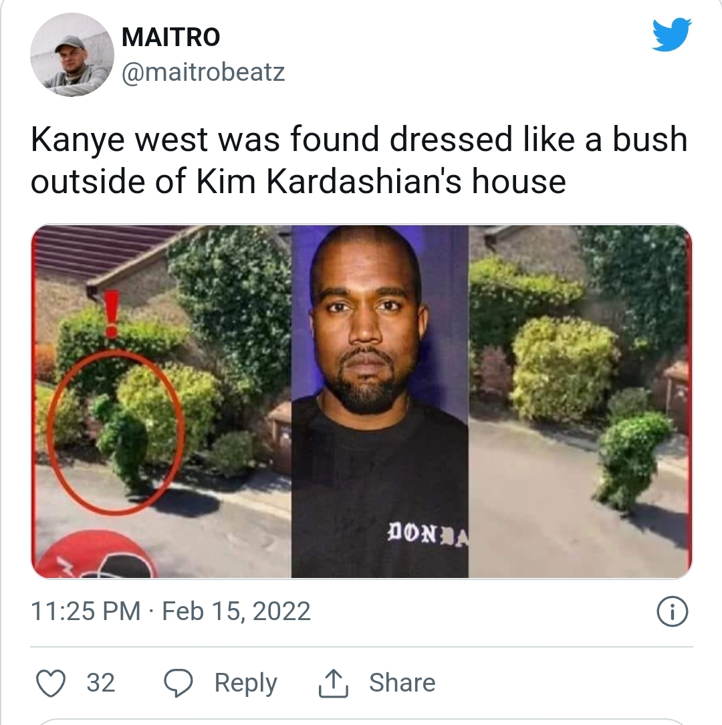Open the left photo with the red-circled bush
The width and height of the screenshot is (722, 725).
pos(161,402)
